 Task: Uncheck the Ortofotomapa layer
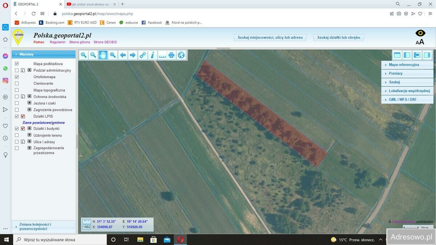(x=17, y=77)
